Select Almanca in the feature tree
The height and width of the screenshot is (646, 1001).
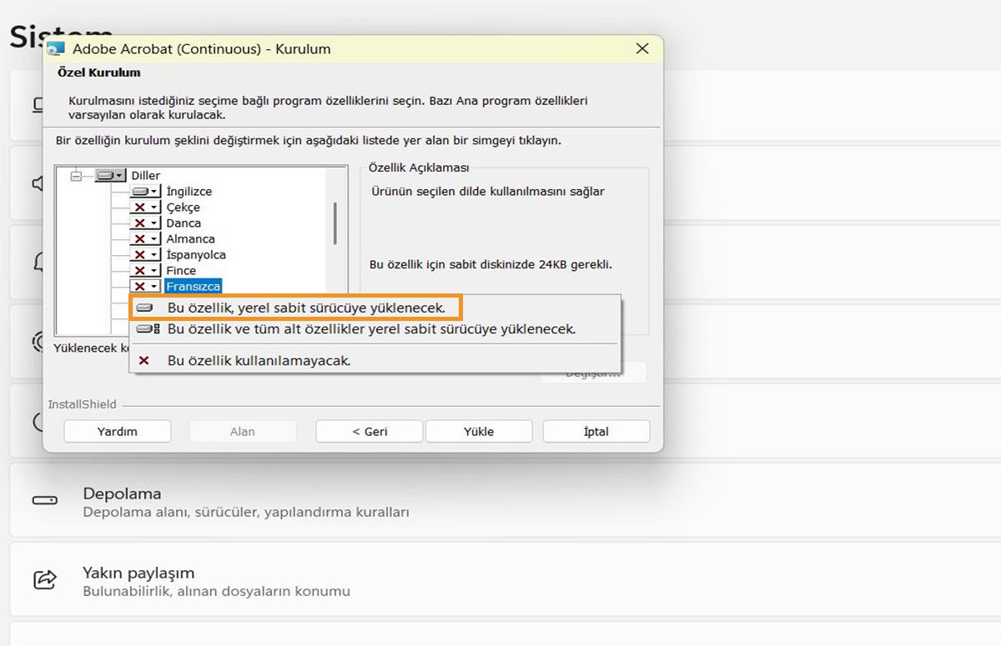pos(191,239)
